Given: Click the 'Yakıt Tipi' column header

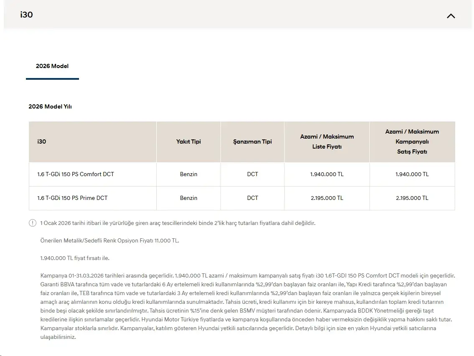Looking at the screenshot, I should (189, 141).
